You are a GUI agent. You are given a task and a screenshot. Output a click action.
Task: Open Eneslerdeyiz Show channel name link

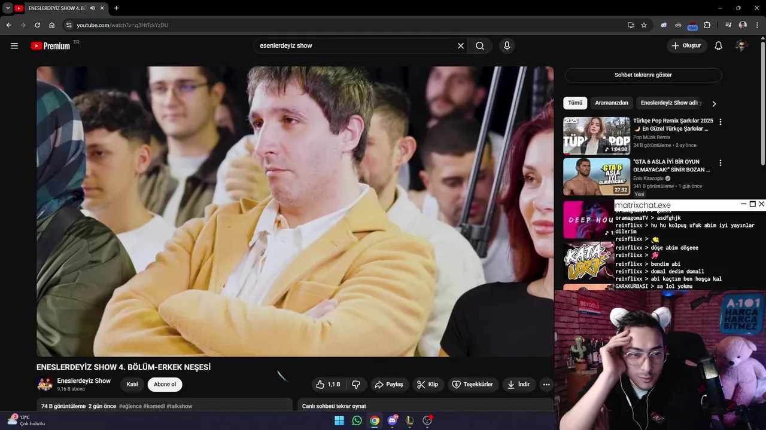[84, 381]
